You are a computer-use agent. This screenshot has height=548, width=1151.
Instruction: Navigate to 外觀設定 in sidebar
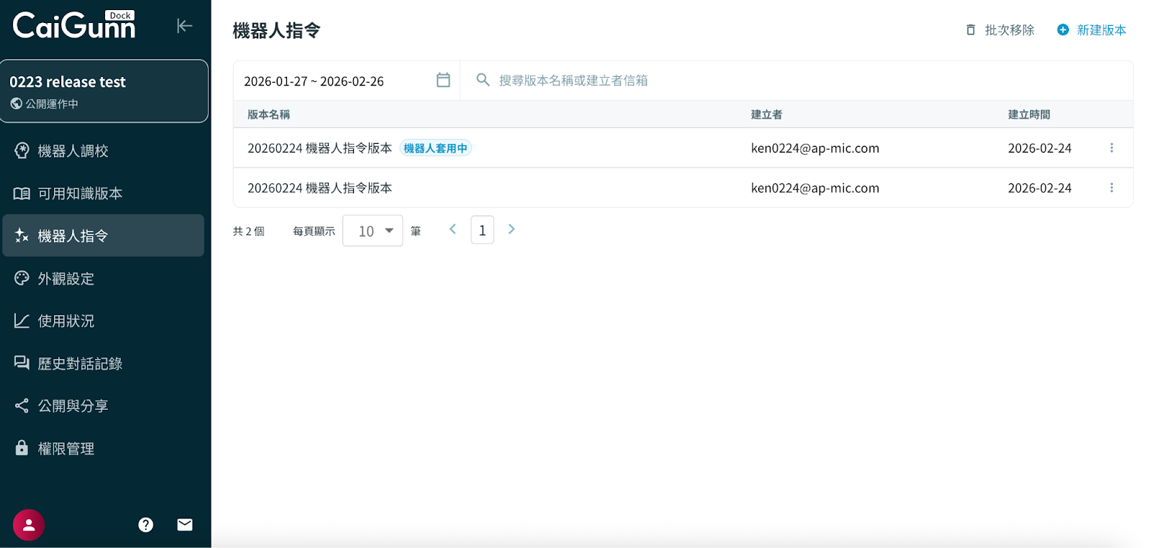pyautogui.click(x=65, y=278)
